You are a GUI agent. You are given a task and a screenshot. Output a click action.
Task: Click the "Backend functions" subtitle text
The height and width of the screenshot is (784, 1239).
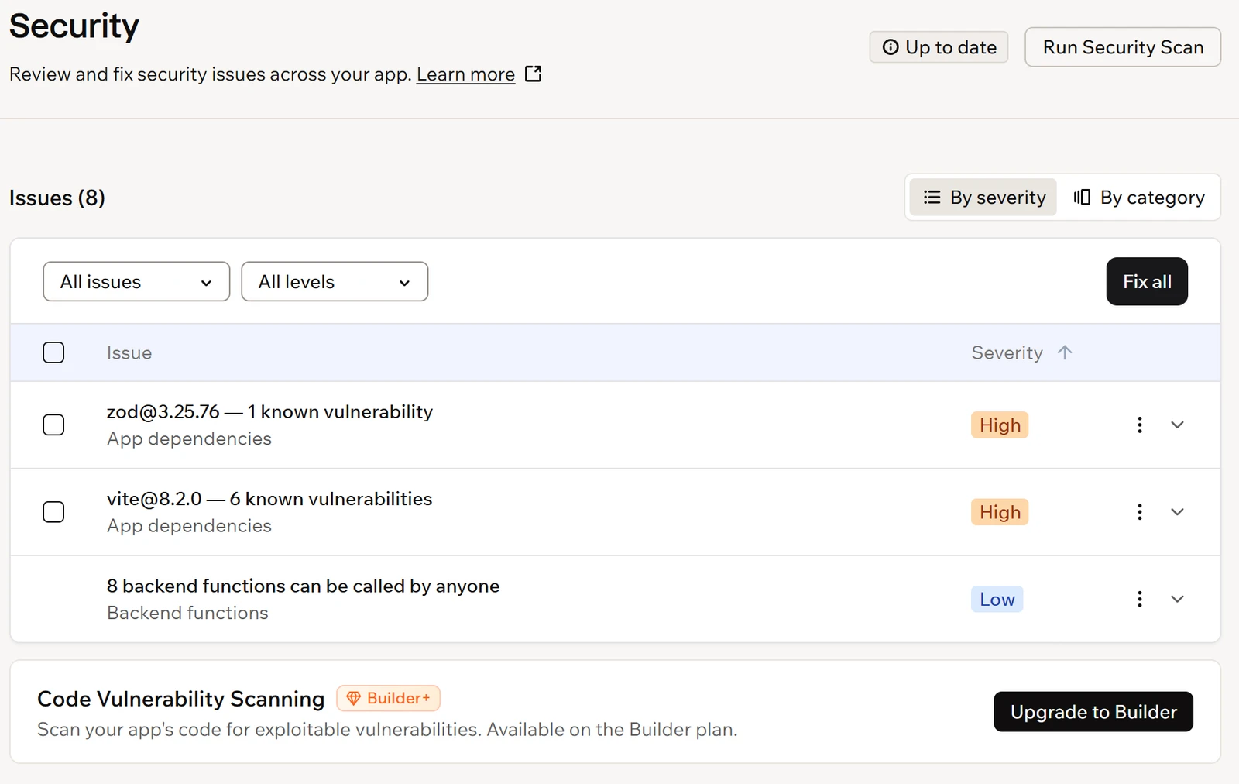187,613
